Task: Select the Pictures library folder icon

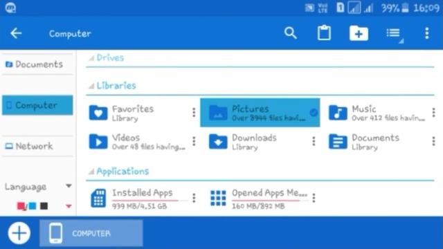Action: [x=218, y=113]
